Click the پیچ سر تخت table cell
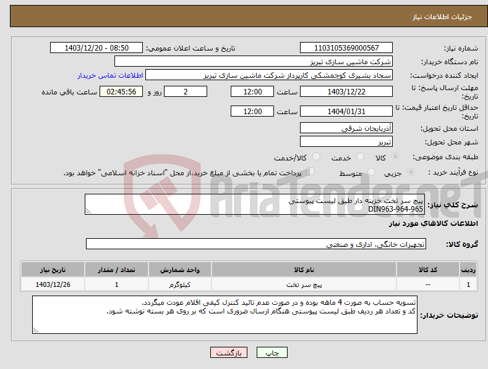The image size is (488, 369). 304,284
